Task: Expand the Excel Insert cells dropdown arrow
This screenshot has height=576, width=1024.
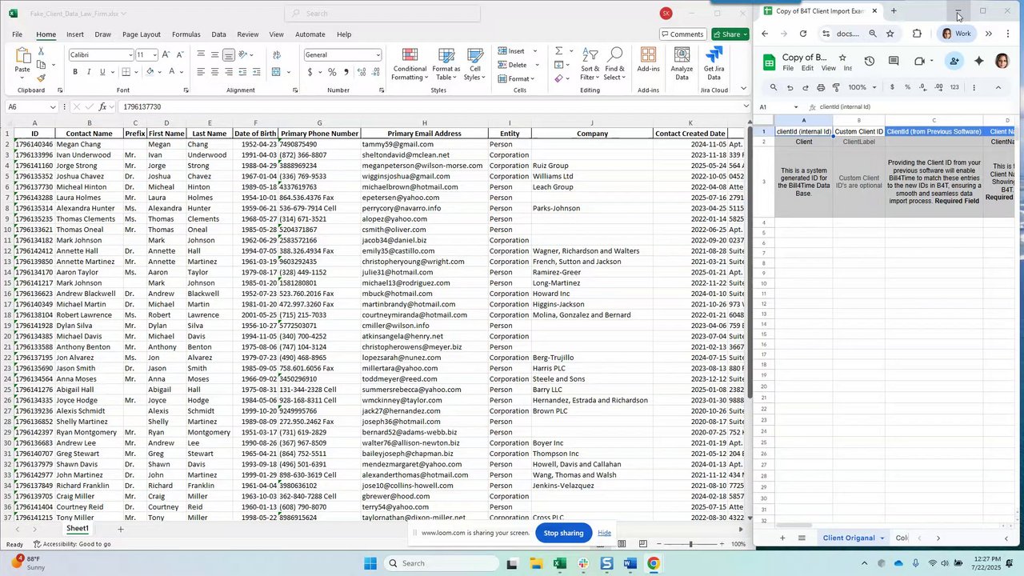Action: 535,51
